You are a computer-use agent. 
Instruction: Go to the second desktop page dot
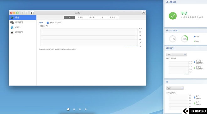coord(74,109)
